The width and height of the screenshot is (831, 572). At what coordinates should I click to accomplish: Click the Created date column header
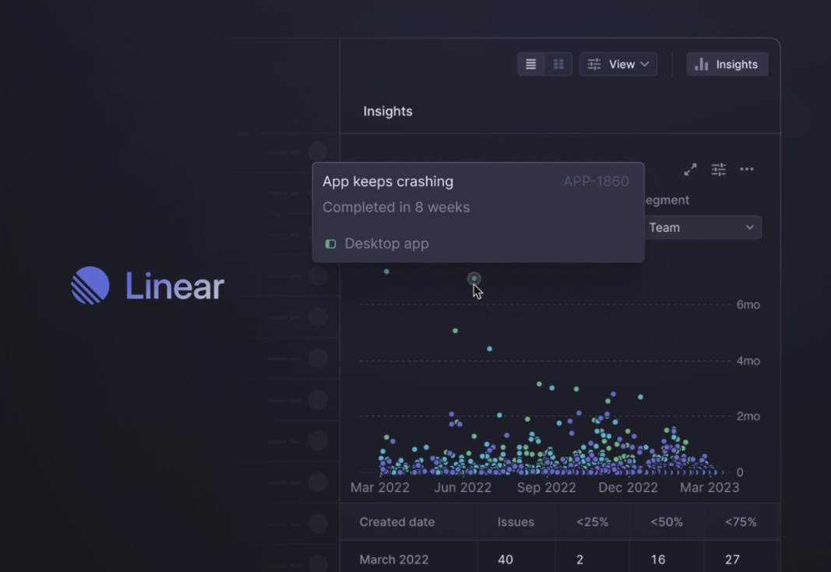coord(397,521)
